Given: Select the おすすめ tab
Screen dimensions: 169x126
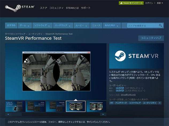Looking at the screenshot, I should [x=11, y=25].
